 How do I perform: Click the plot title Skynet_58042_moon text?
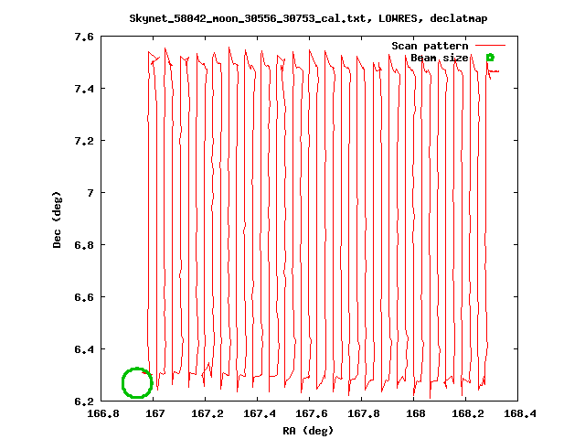[x=308, y=18]
